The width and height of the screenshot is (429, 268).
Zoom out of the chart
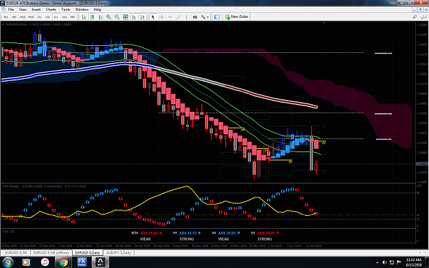click(x=117, y=17)
